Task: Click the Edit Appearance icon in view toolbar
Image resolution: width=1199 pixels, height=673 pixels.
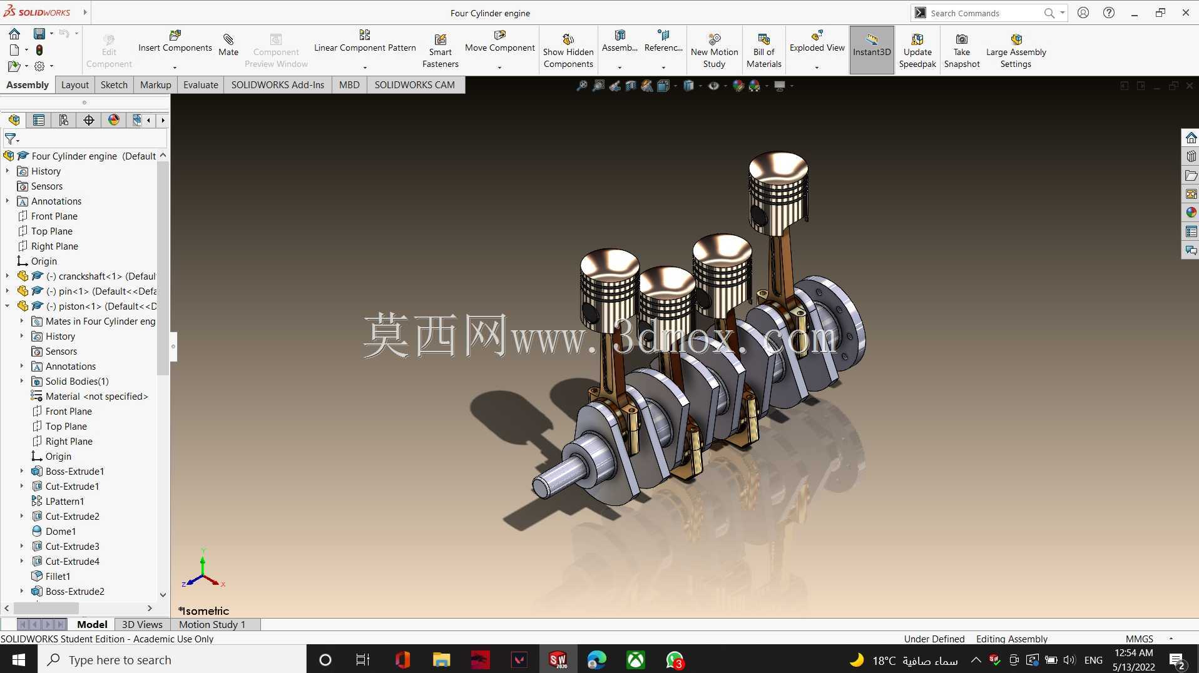Action: (738, 86)
